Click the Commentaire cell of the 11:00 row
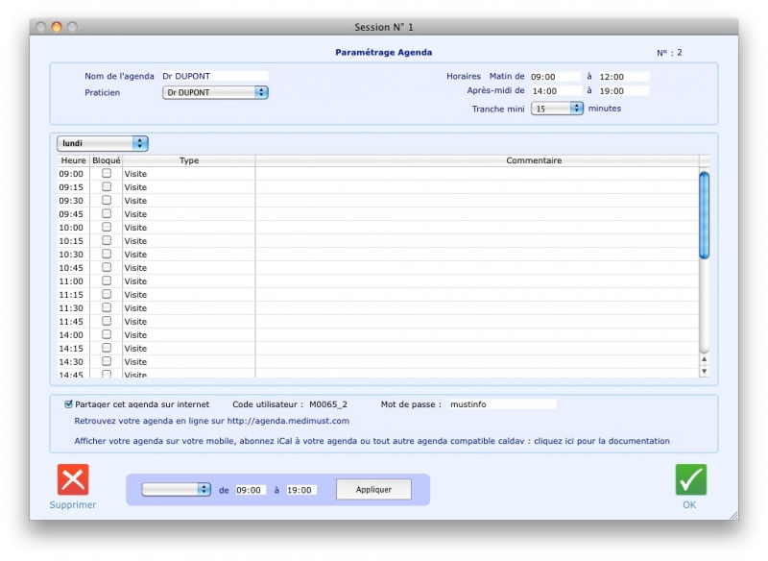The width and height of the screenshot is (768, 561). point(477,280)
